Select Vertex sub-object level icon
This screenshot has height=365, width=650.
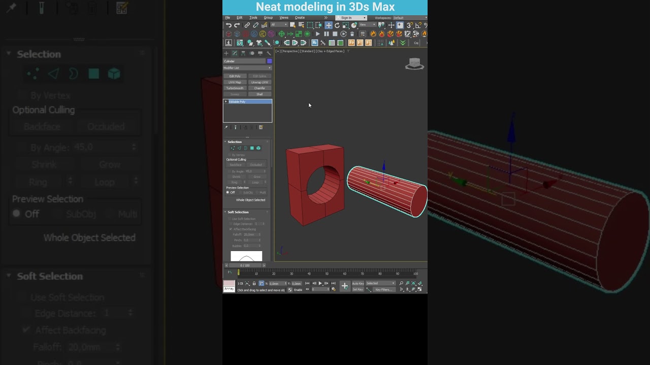coord(233,148)
